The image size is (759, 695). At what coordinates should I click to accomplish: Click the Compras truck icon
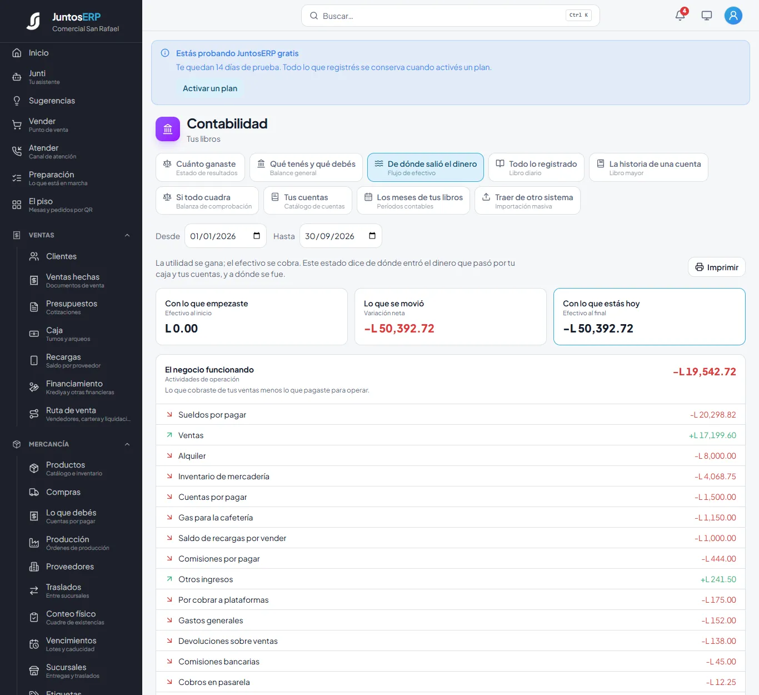(x=34, y=492)
